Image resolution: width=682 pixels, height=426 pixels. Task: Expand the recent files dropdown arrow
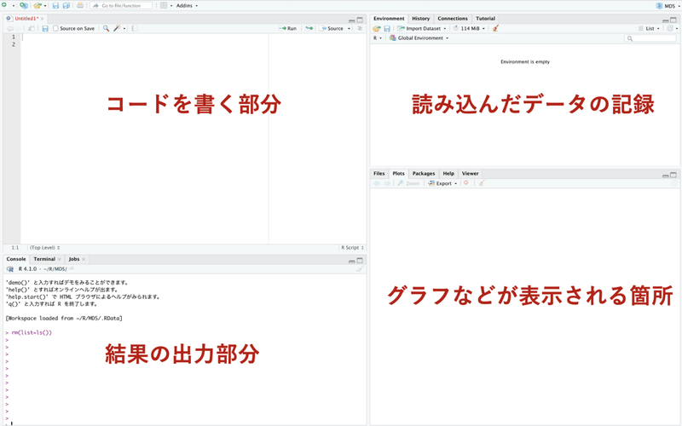(x=45, y=6)
